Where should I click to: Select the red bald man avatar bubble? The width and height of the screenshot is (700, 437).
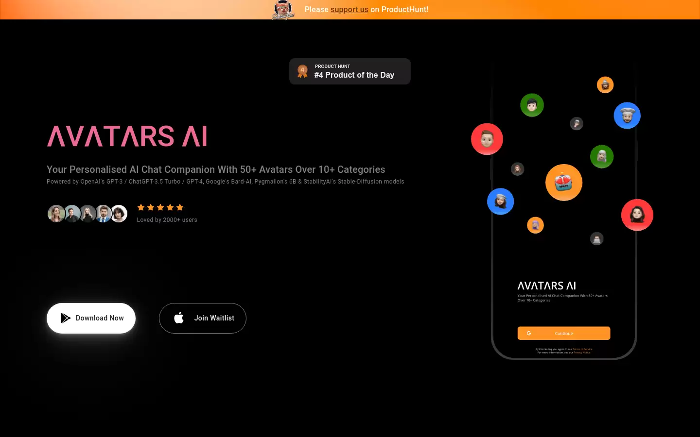[x=487, y=139]
